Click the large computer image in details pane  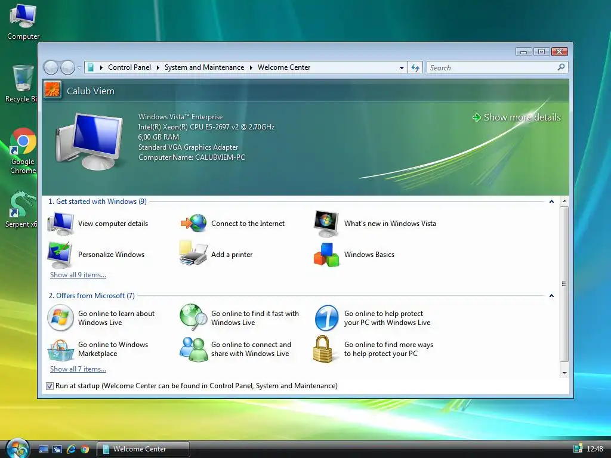pos(91,141)
